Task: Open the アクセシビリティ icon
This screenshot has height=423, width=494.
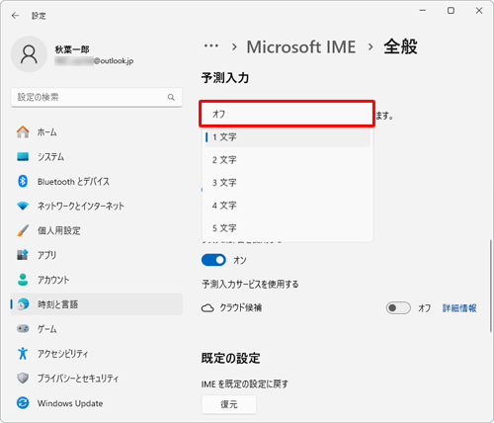Action: (x=23, y=353)
